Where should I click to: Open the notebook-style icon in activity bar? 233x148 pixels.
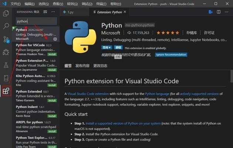6,78
